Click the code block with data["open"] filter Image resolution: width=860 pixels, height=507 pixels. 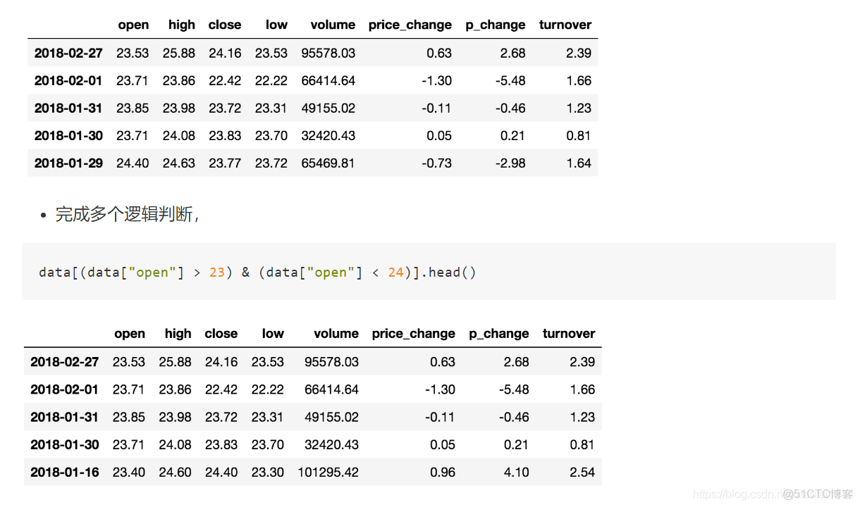click(428, 272)
